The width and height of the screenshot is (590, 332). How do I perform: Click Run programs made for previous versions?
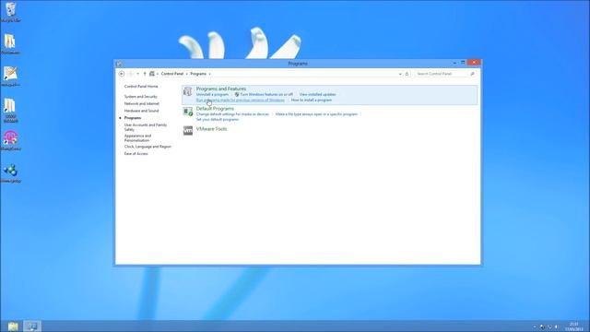pos(241,101)
